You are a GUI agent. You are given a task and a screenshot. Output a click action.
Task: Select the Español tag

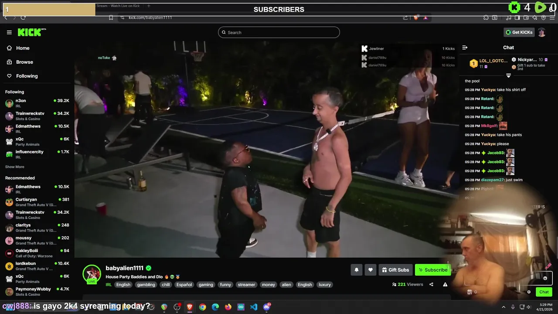(x=184, y=284)
